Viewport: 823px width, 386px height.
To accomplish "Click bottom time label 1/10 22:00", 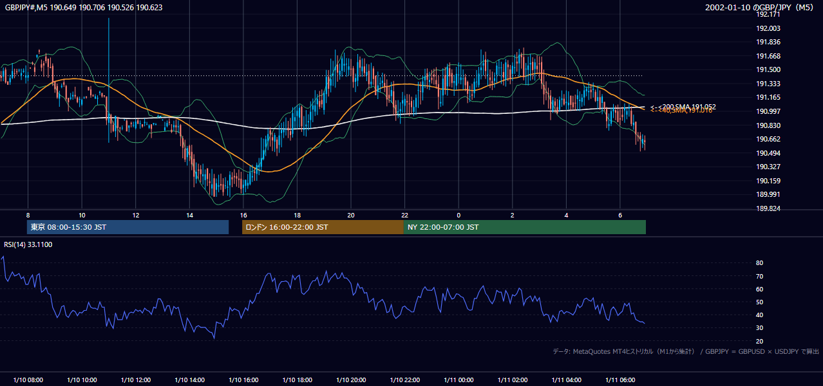I will tap(404, 380).
